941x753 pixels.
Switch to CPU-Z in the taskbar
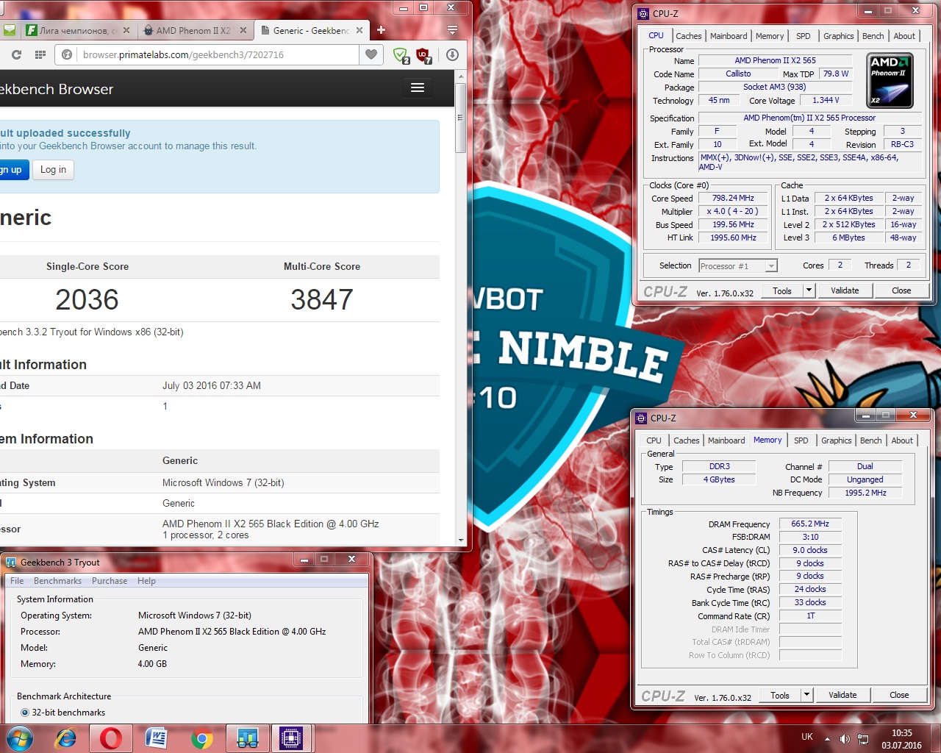click(292, 738)
